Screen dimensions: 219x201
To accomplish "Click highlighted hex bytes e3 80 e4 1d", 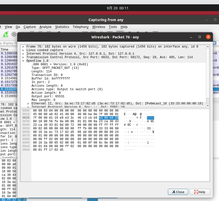I will point(109,118).
